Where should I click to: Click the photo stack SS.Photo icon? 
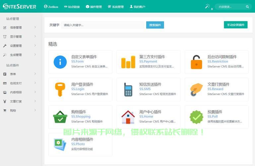(60, 144)
